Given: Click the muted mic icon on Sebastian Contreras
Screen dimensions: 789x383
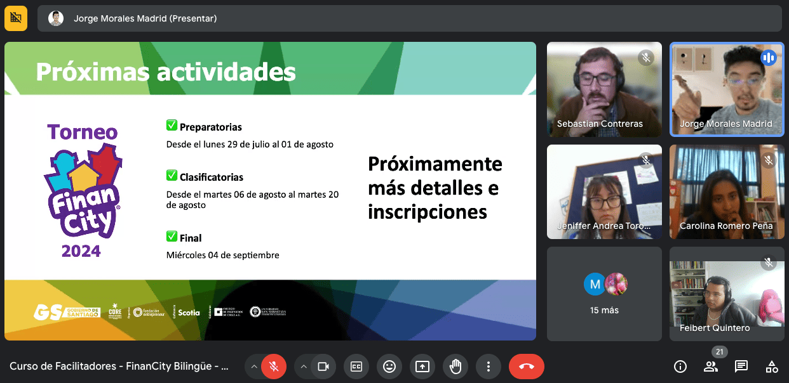Looking at the screenshot, I should pos(646,58).
